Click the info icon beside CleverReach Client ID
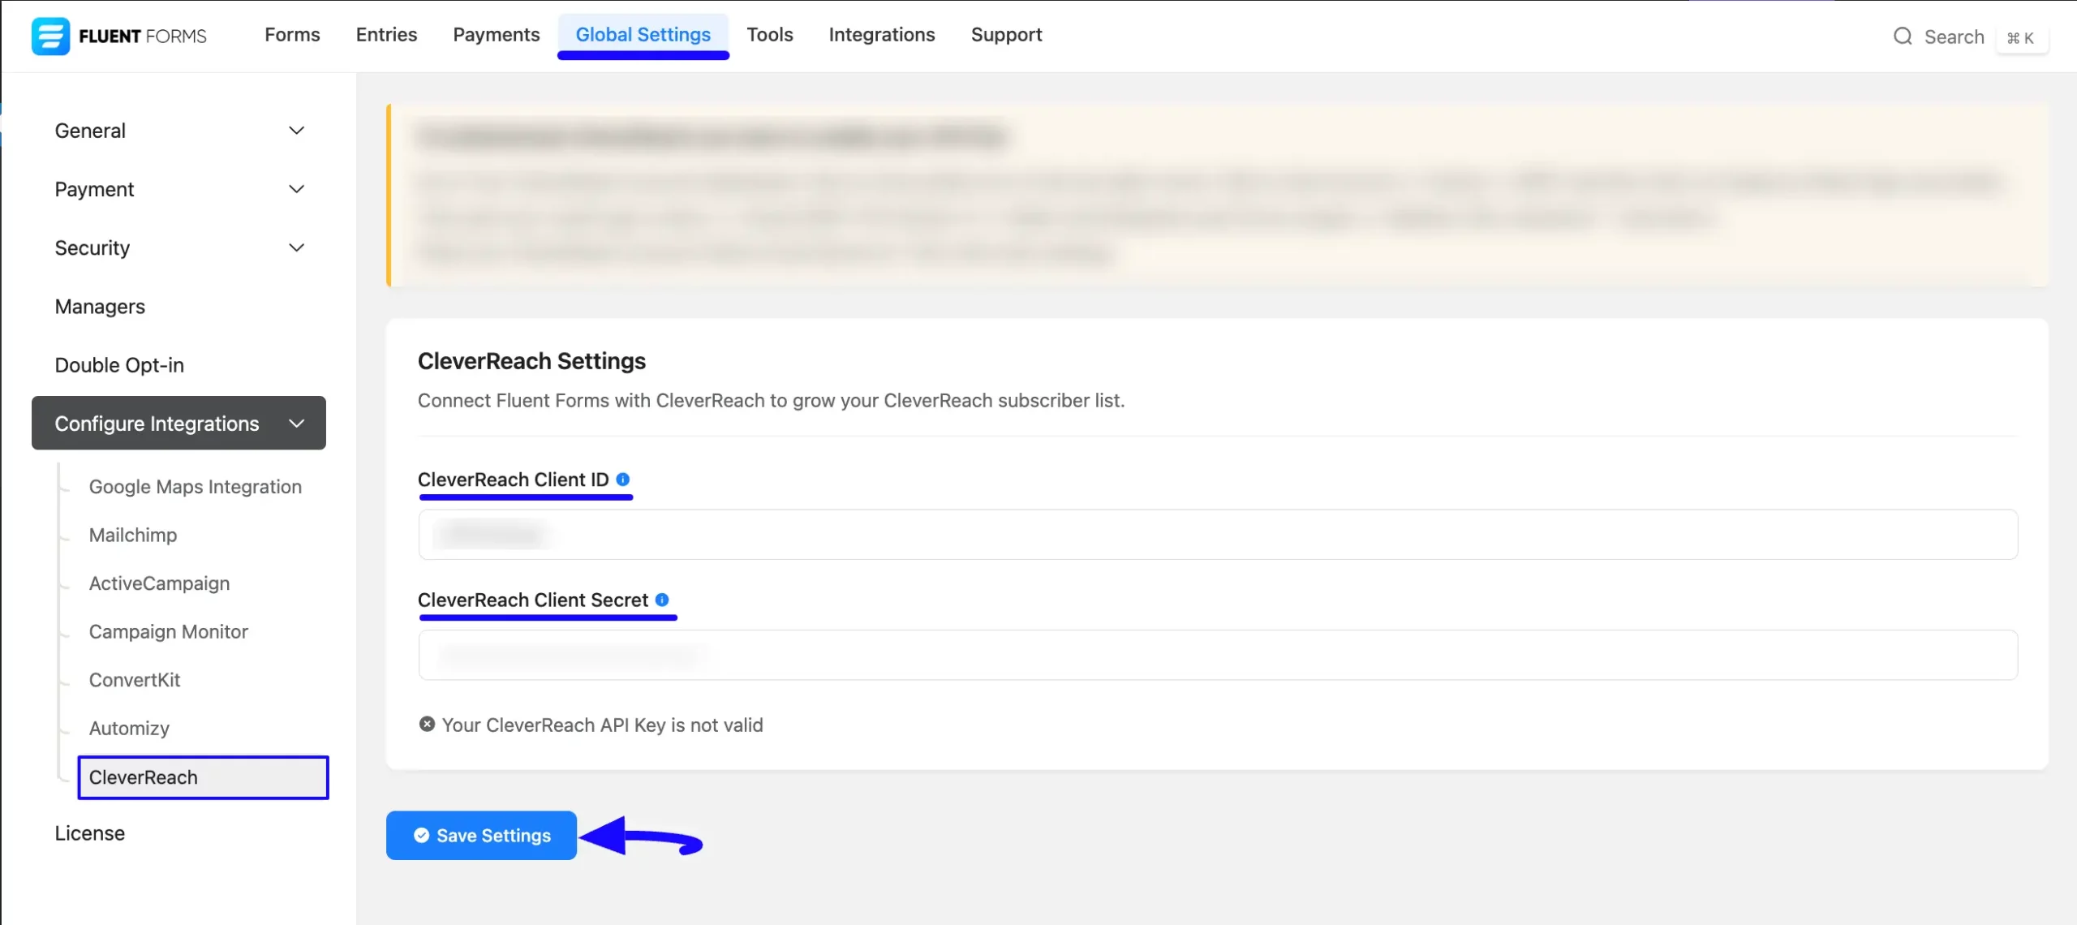Viewport: 2077px width, 925px height. [x=622, y=480]
